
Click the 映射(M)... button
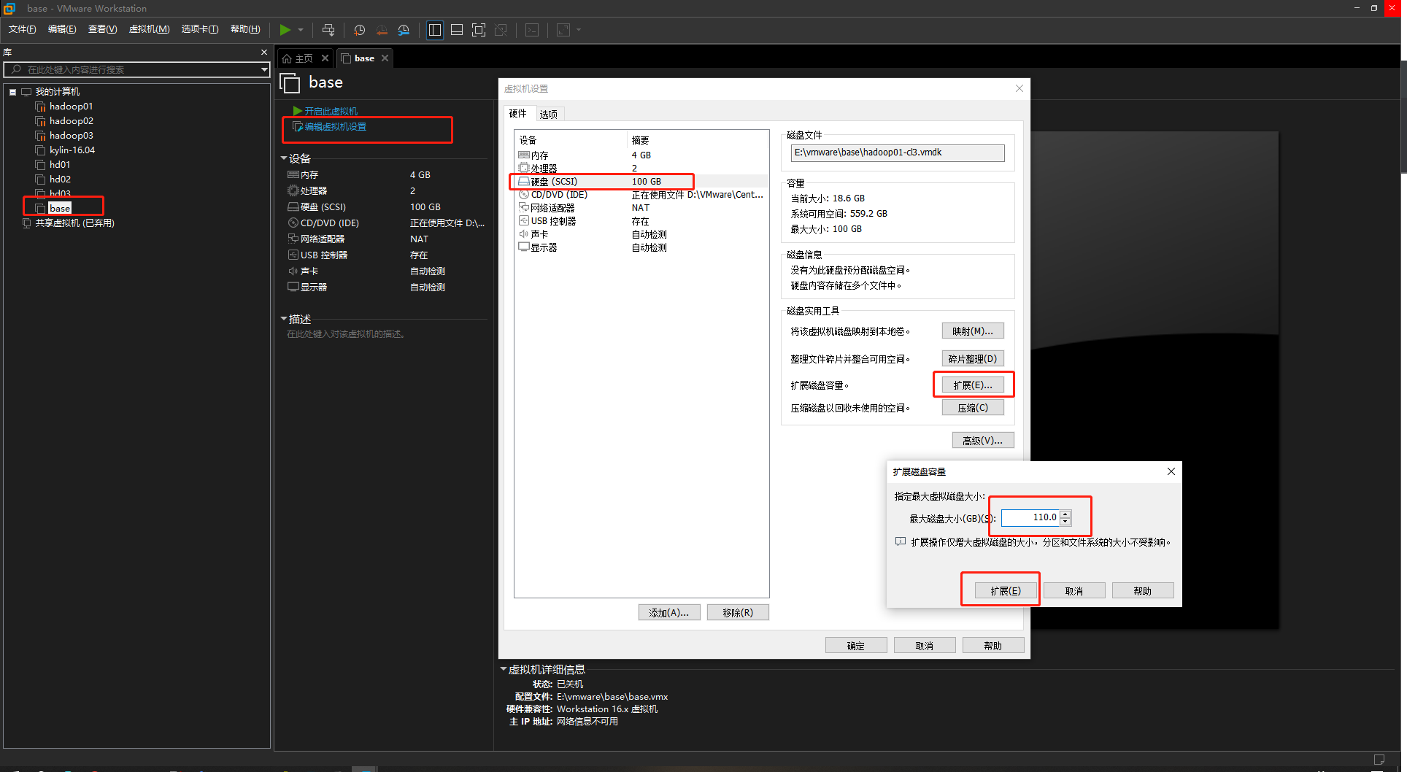(973, 331)
